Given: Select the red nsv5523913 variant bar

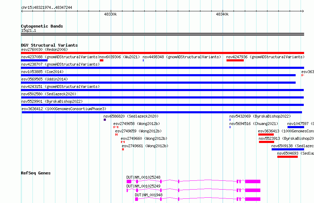Looking at the screenshot, I should (266, 142).
